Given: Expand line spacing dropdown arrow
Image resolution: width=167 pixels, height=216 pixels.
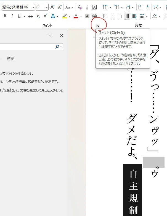Looking at the screenshot, I should tap(147, 16).
